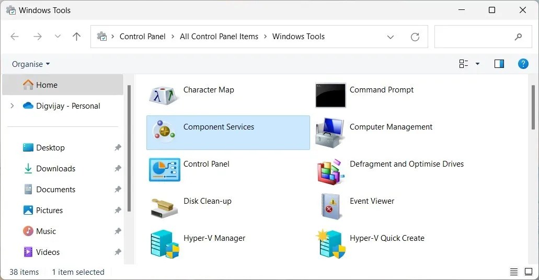
Task: Open the Computer Management icon
Action: pos(330,133)
